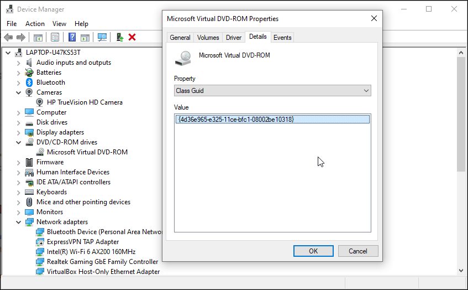Click the Update device driver toolbar icon
Viewport: 468px width, 290px height.
point(119,37)
